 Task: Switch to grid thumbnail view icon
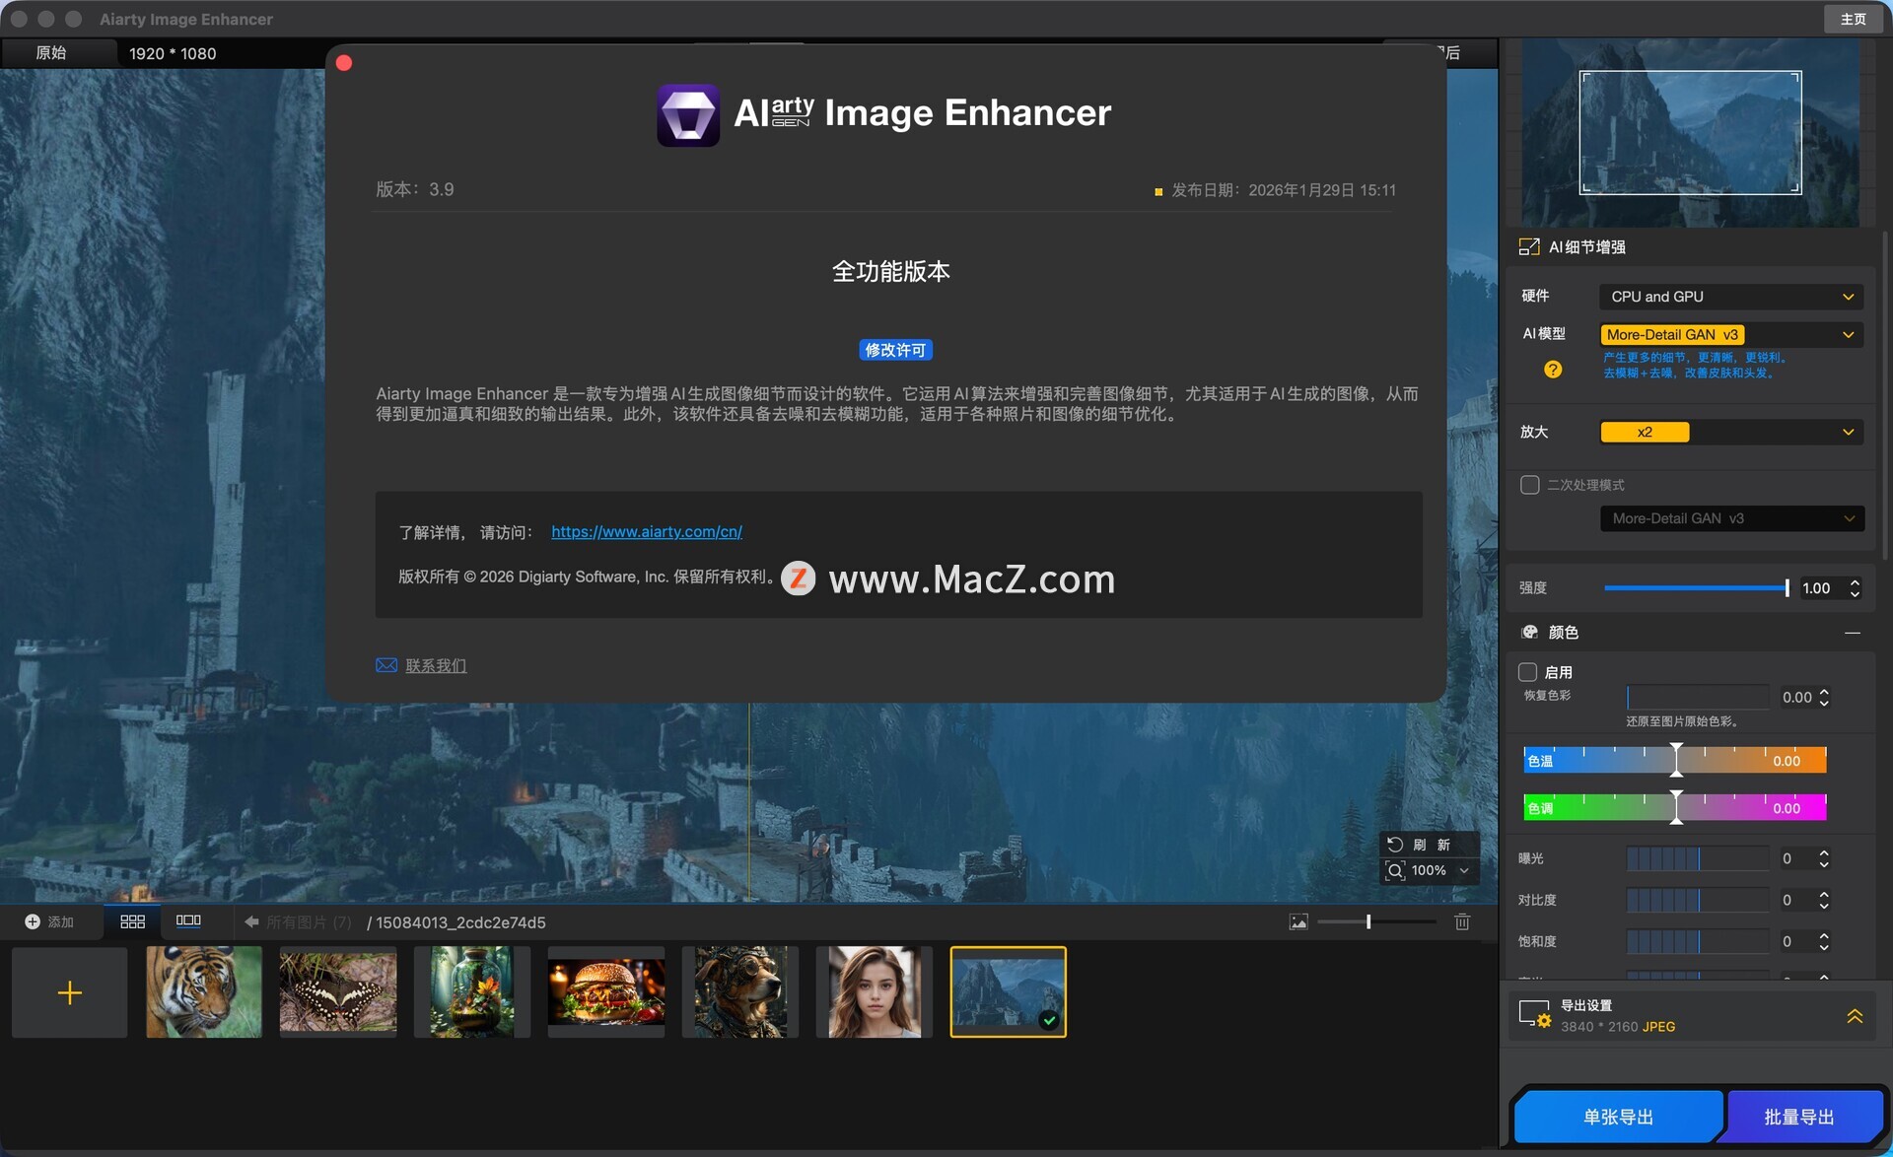coord(132,921)
